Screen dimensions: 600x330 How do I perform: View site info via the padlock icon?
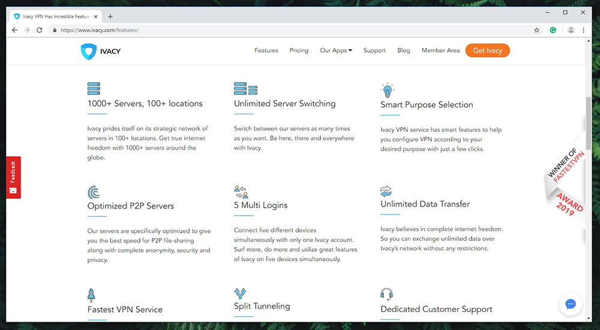coord(55,30)
